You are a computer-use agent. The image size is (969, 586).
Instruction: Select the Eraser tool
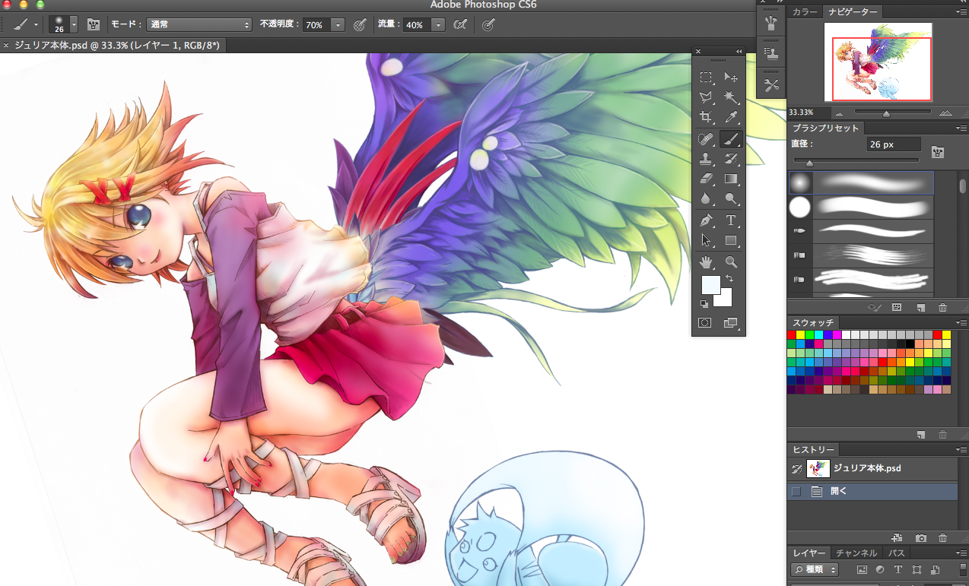coord(706,179)
